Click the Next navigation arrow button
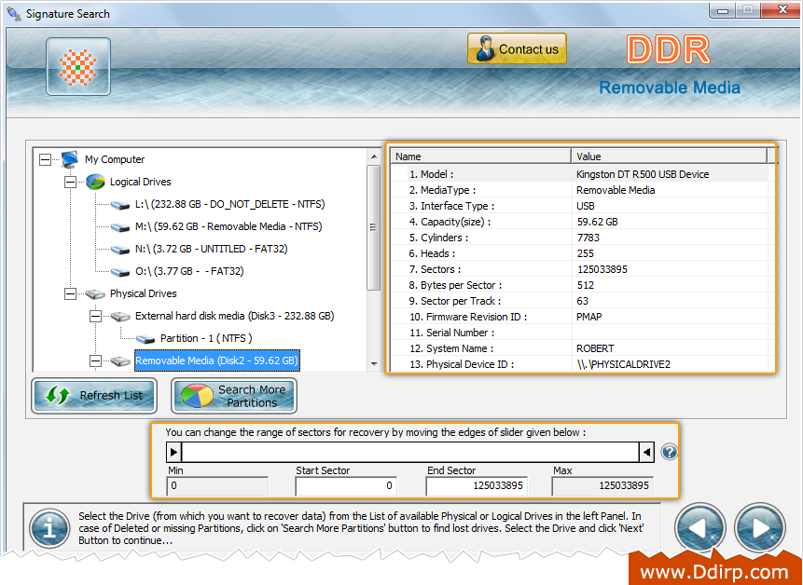 point(759,527)
